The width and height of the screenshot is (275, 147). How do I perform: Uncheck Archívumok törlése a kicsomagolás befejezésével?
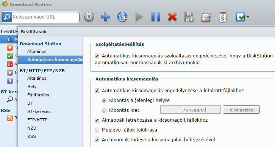click(97, 140)
